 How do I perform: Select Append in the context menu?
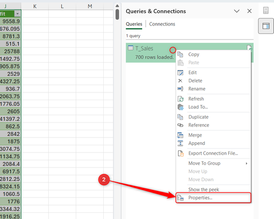point(213,143)
